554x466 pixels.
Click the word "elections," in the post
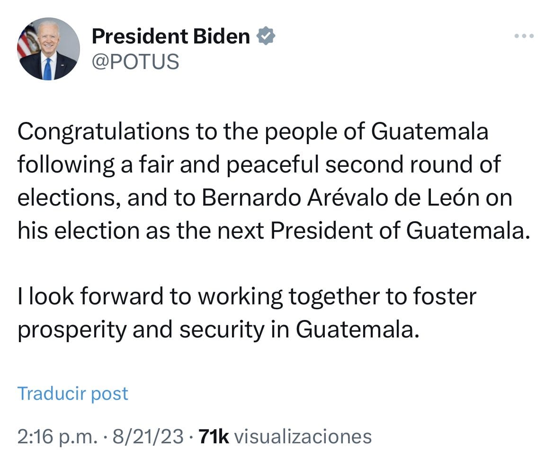coord(69,198)
